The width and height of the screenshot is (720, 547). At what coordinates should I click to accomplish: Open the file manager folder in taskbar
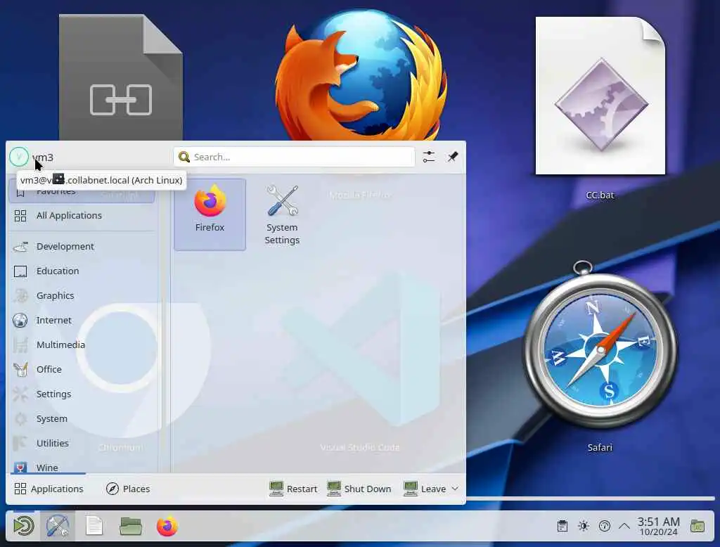[x=131, y=526]
